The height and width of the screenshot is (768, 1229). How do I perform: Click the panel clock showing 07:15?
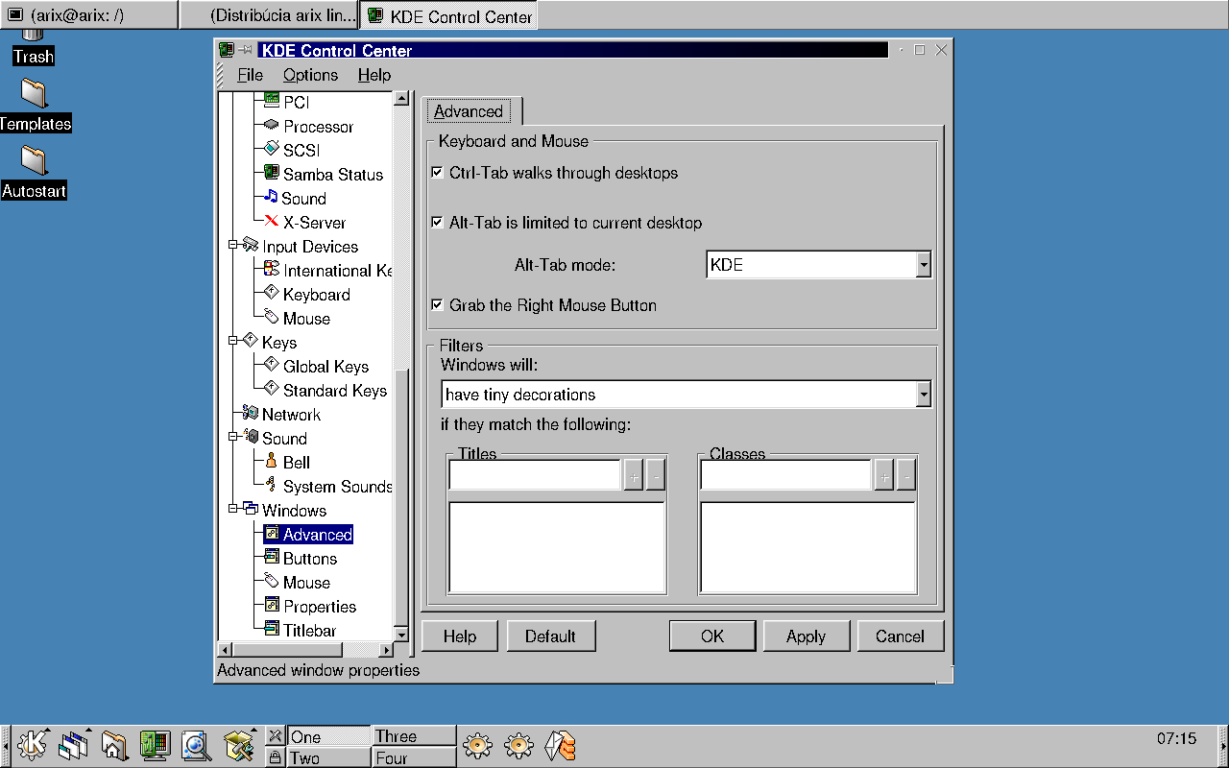[x=1177, y=738]
